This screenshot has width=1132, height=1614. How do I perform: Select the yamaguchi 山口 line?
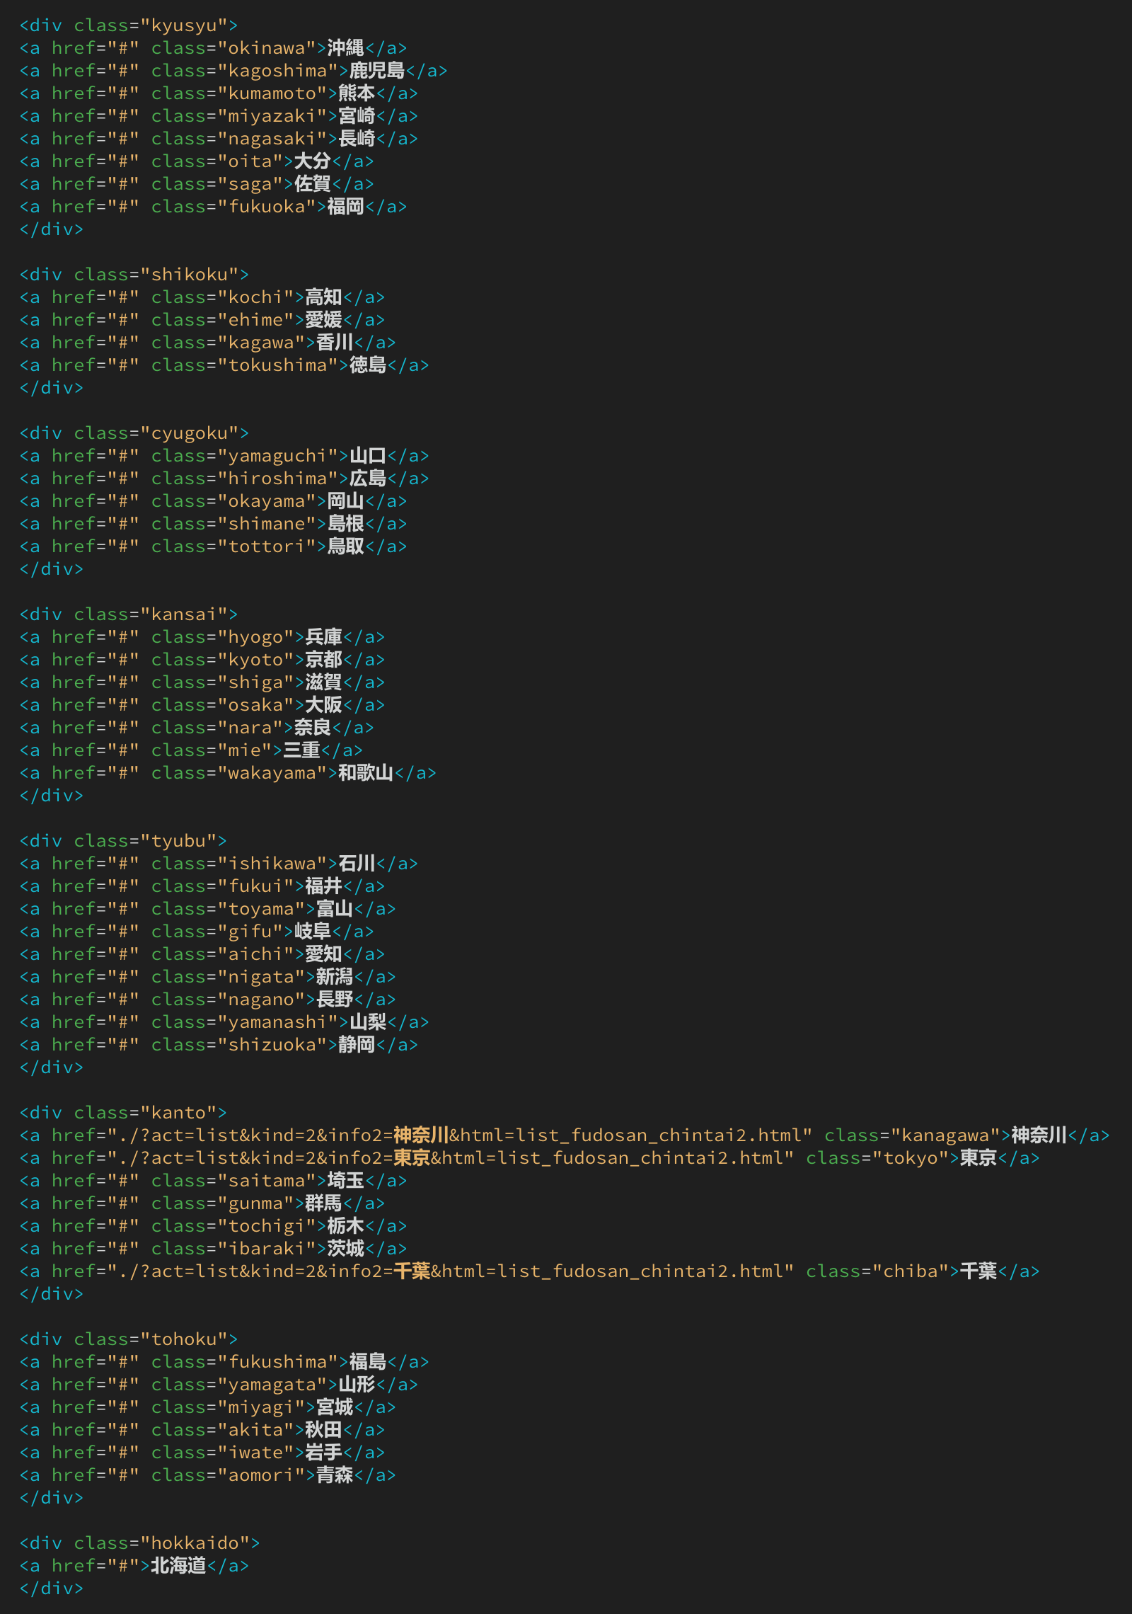click(224, 456)
